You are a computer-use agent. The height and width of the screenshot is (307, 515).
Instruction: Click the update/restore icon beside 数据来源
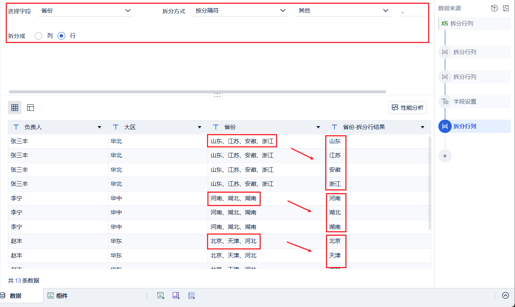494,8
